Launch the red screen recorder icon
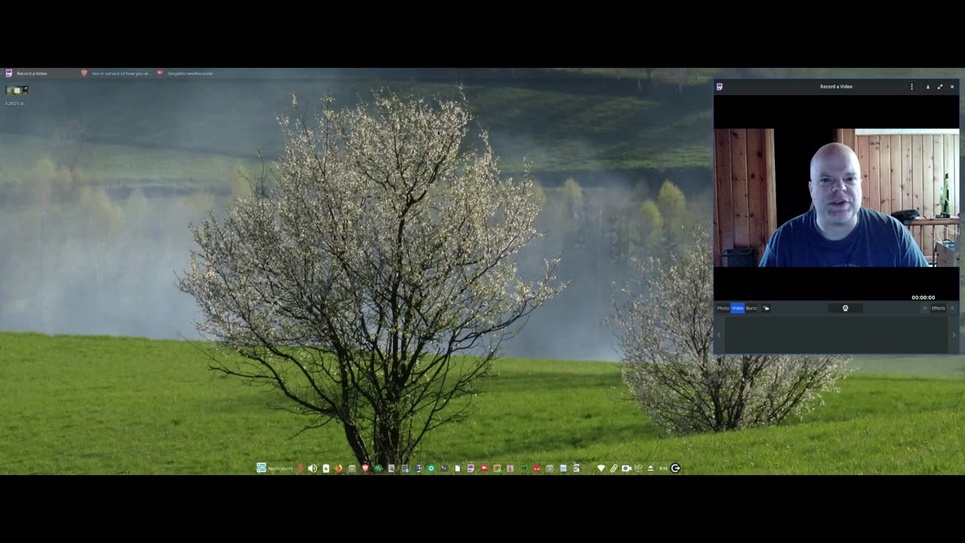Image resolution: width=965 pixels, height=543 pixels. (484, 468)
